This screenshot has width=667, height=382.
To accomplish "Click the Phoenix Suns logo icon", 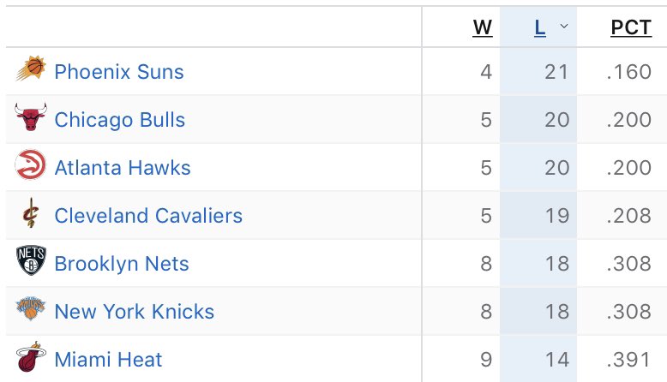I will [31, 68].
